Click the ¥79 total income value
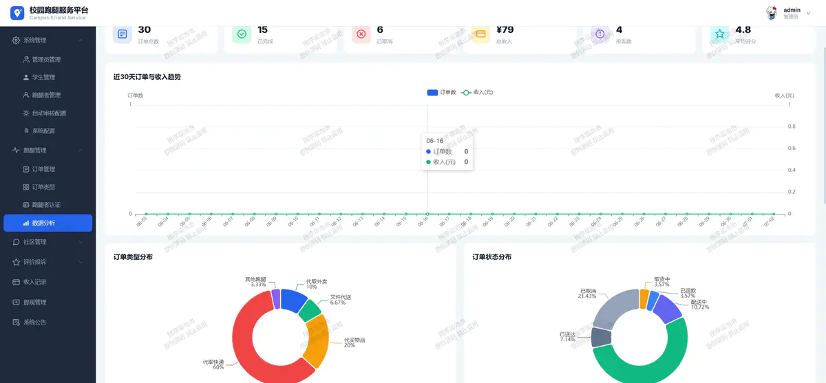Screen dimensions: 826x383 point(505,30)
